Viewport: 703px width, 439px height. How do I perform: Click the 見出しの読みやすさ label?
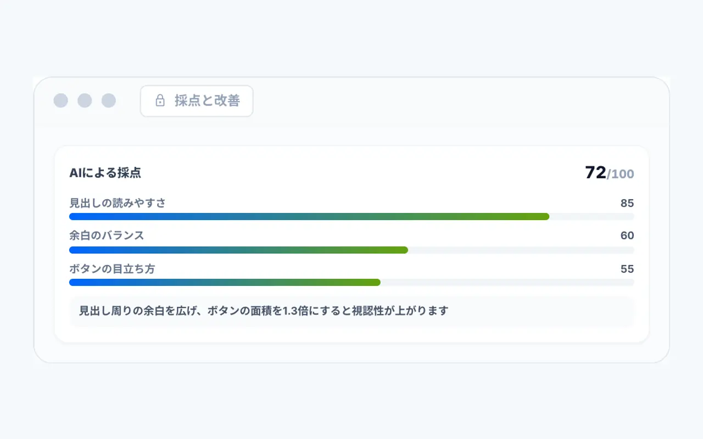click(x=118, y=203)
